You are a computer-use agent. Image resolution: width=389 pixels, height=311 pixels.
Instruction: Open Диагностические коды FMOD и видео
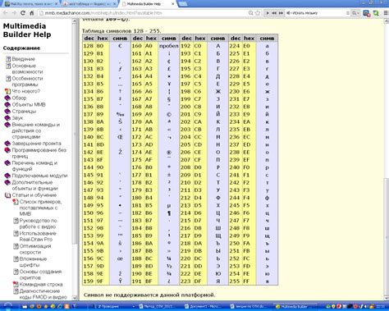pyautogui.click(x=43, y=294)
